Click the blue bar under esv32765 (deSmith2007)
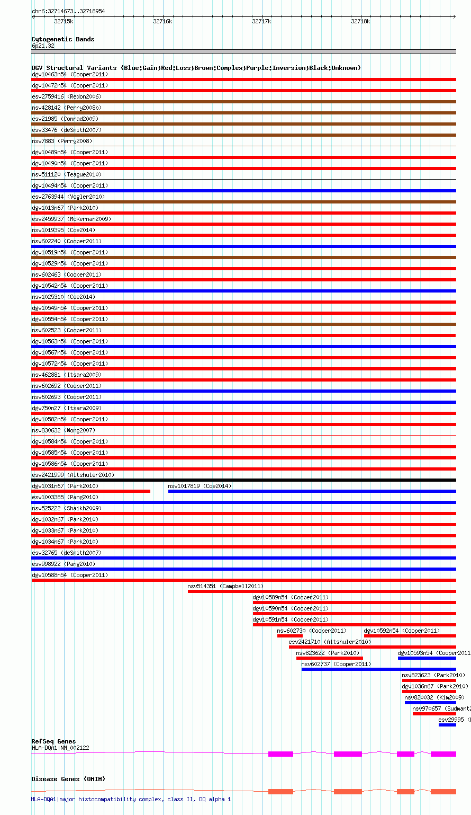 (x=244, y=558)
